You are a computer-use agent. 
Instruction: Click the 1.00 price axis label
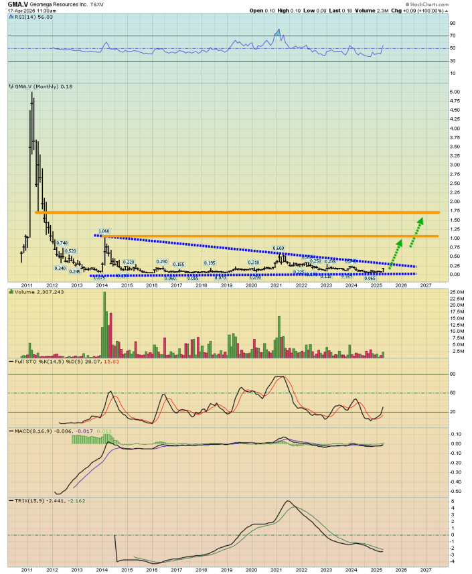tap(455, 238)
